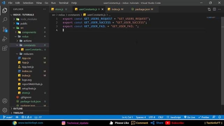Open the Extensions view

pos(5,48)
